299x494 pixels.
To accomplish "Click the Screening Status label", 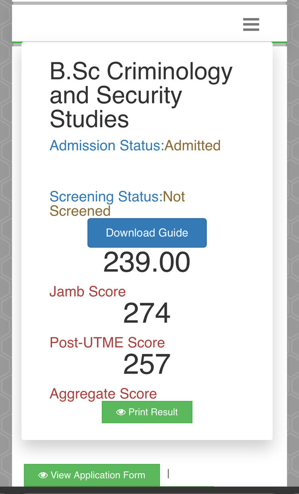I will point(106,197).
